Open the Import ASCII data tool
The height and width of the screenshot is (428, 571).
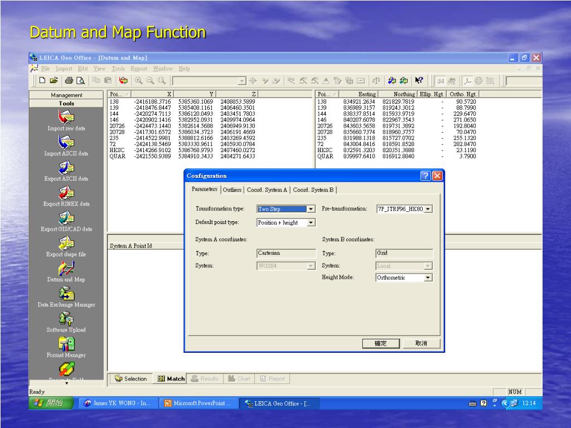66,145
